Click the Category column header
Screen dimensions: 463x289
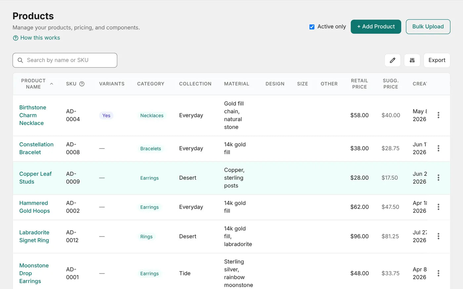click(151, 84)
